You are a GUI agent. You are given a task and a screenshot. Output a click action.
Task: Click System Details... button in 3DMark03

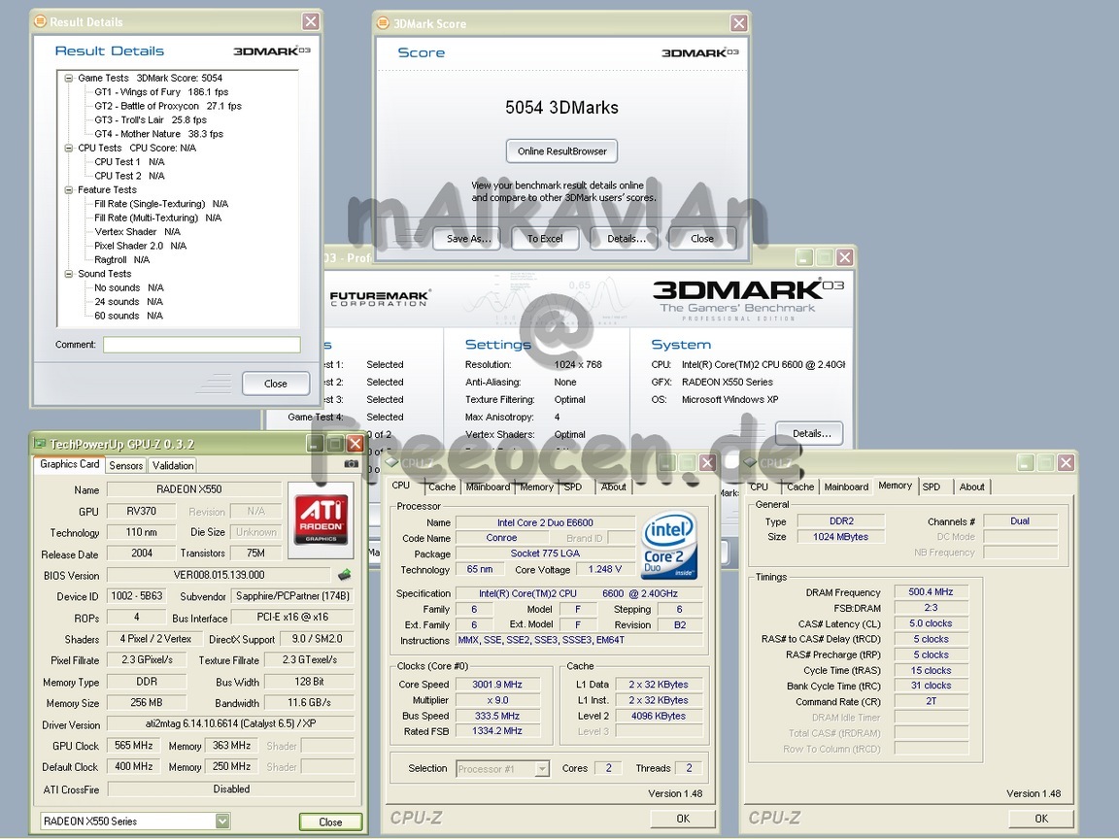click(x=810, y=434)
